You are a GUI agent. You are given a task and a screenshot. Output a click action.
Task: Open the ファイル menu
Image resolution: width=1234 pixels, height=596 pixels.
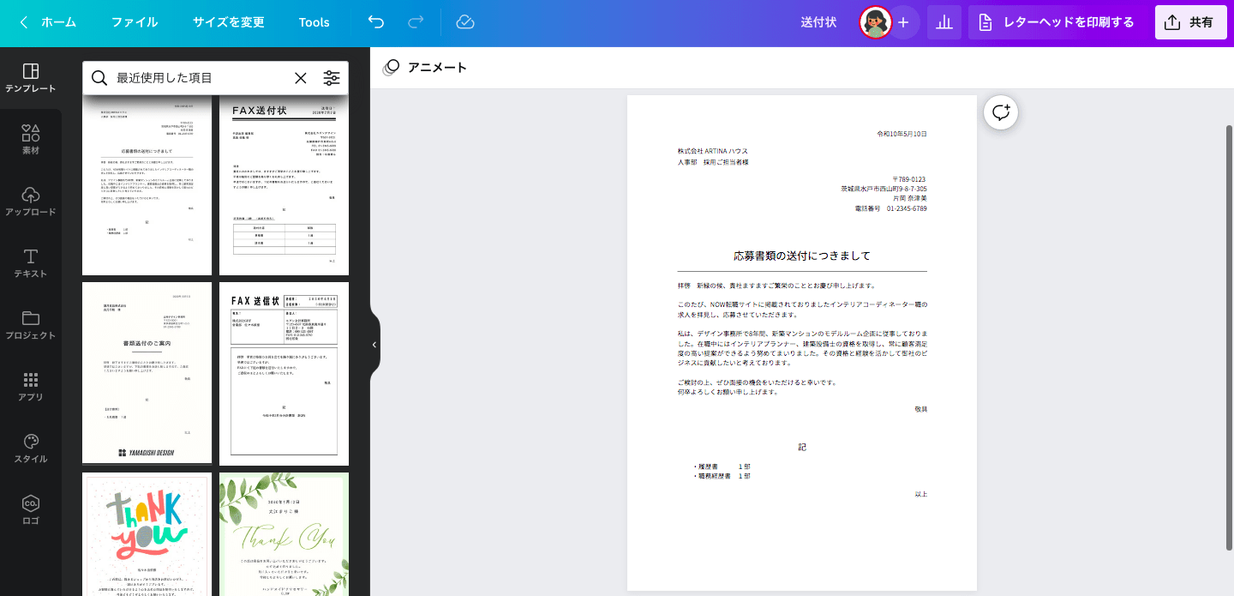(x=135, y=22)
